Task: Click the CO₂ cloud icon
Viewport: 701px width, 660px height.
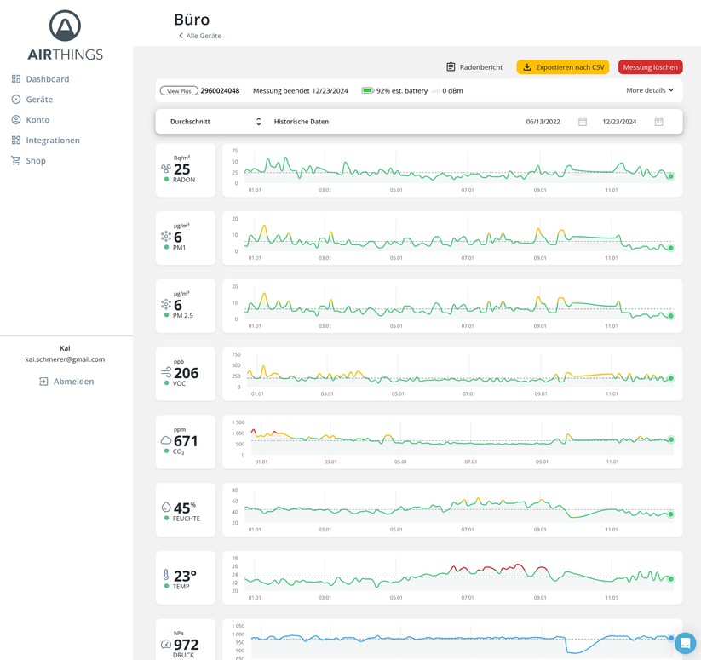Action: [166, 440]
